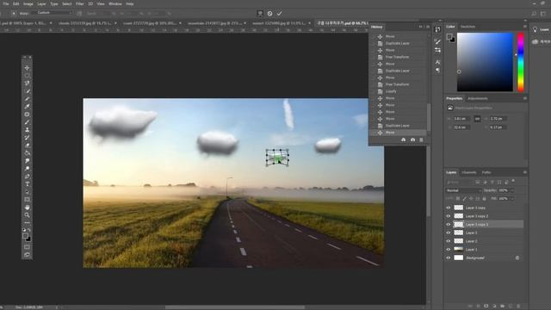
Task: Open the blend mode dropdown (Normal)
Action: pos(463,190)
